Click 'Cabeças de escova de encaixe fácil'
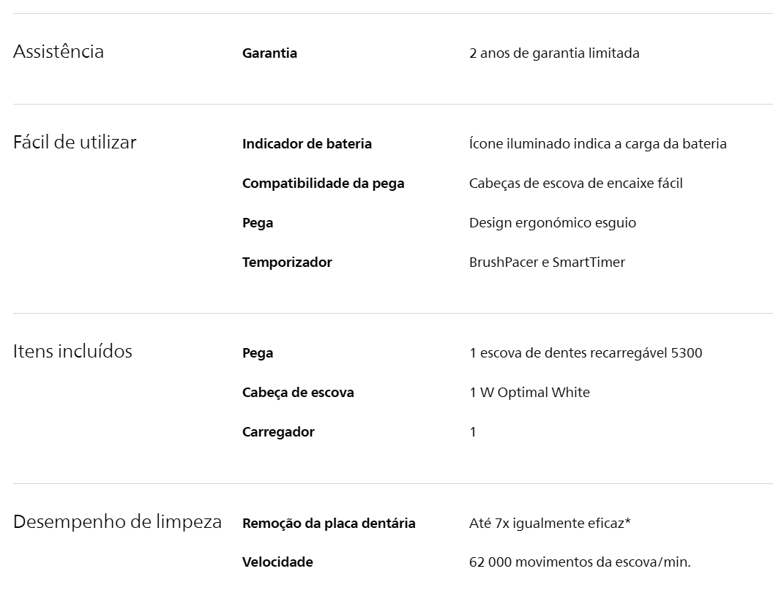The width and height of the screenshot is (773, 593). [x=575, y=184]
